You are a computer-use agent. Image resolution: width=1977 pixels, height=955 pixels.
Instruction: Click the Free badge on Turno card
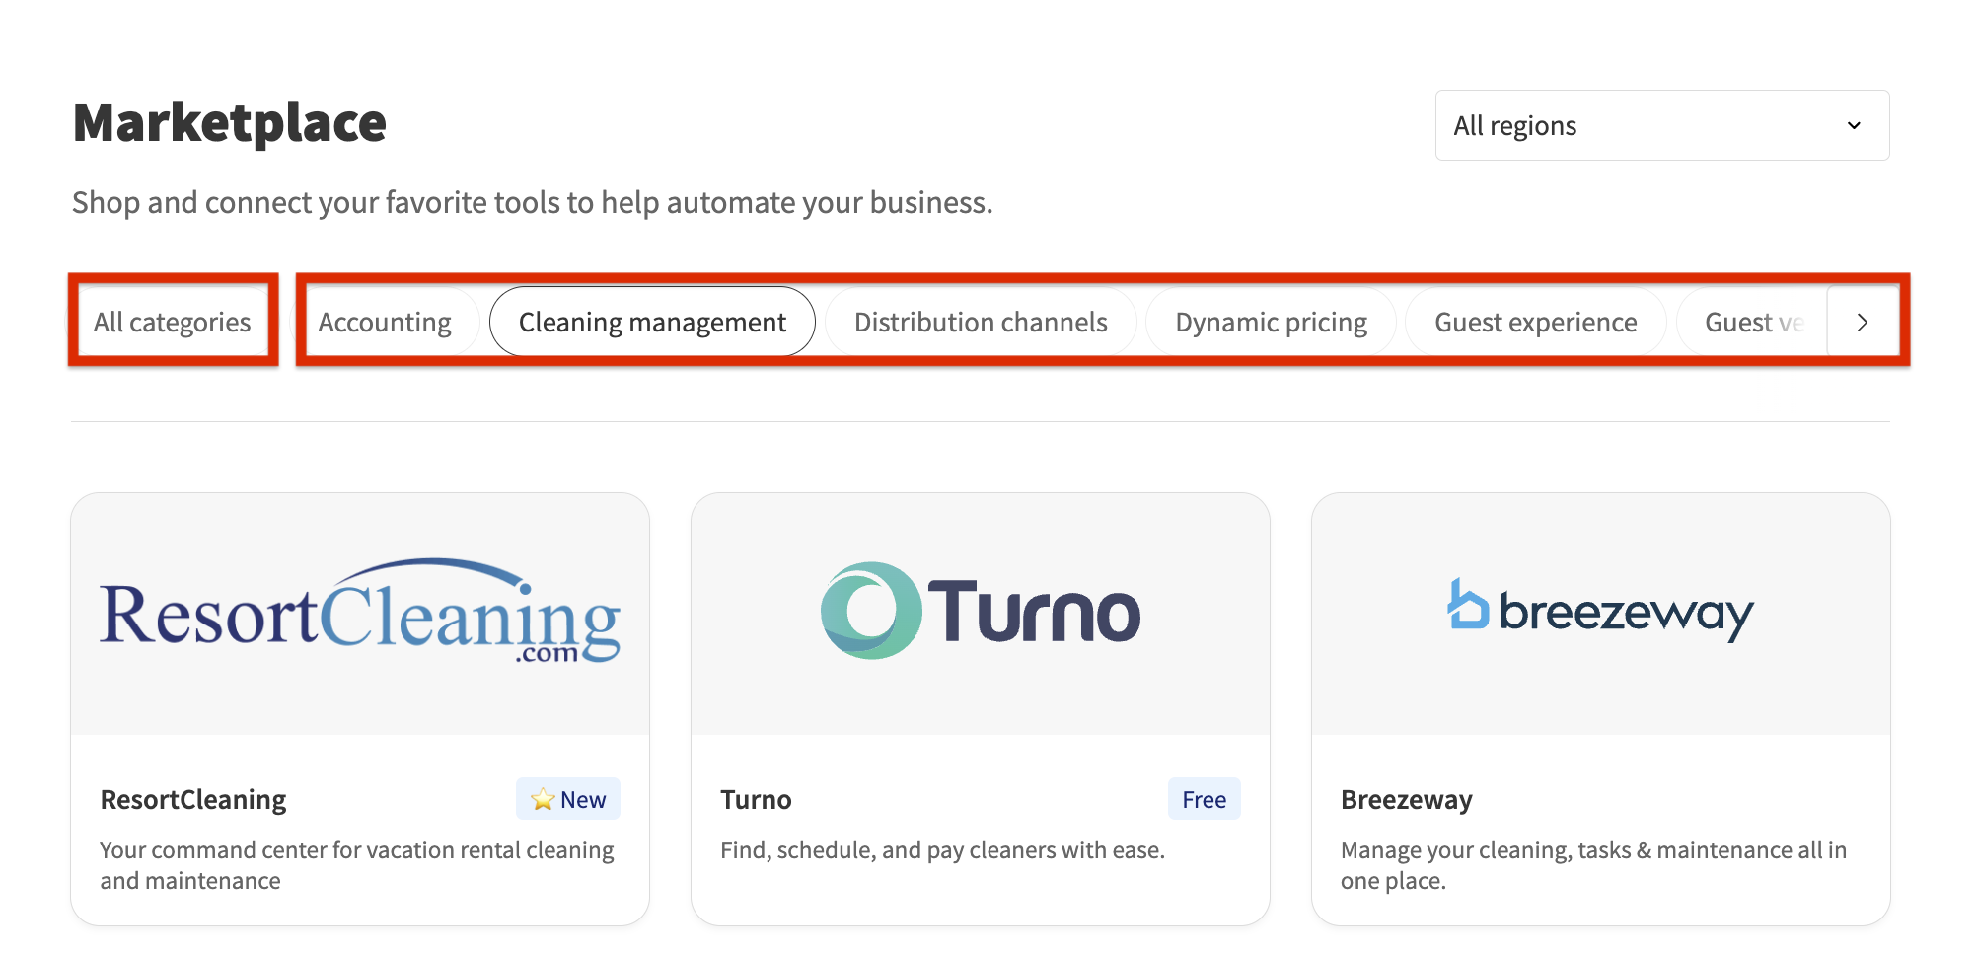tap(1204, 799)
